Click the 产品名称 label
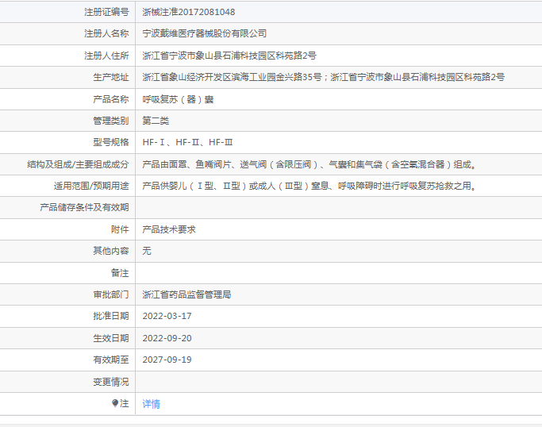Image resolution: width=542 pixels, height=427 pixels. pos(111,99)
